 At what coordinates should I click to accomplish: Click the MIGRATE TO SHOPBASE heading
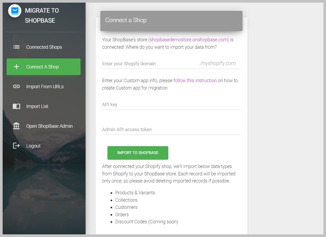pos(42,15)
